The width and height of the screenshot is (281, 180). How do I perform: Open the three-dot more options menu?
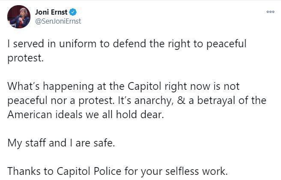tap(270, 12)
